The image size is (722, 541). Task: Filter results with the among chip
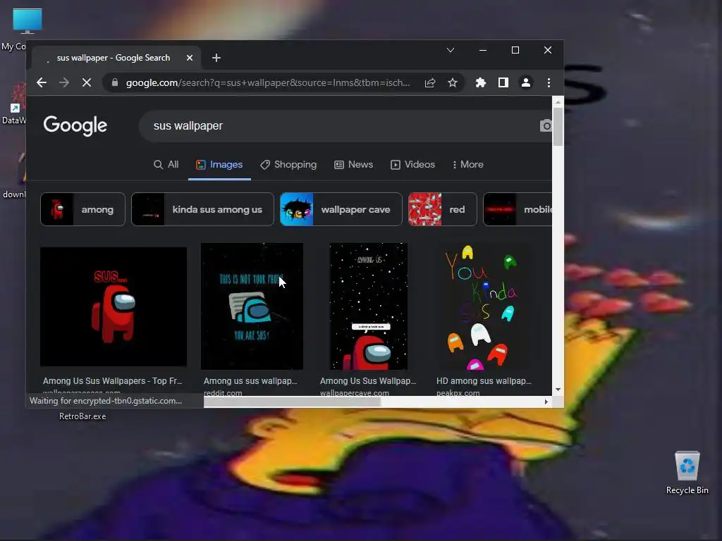(83, 209)
